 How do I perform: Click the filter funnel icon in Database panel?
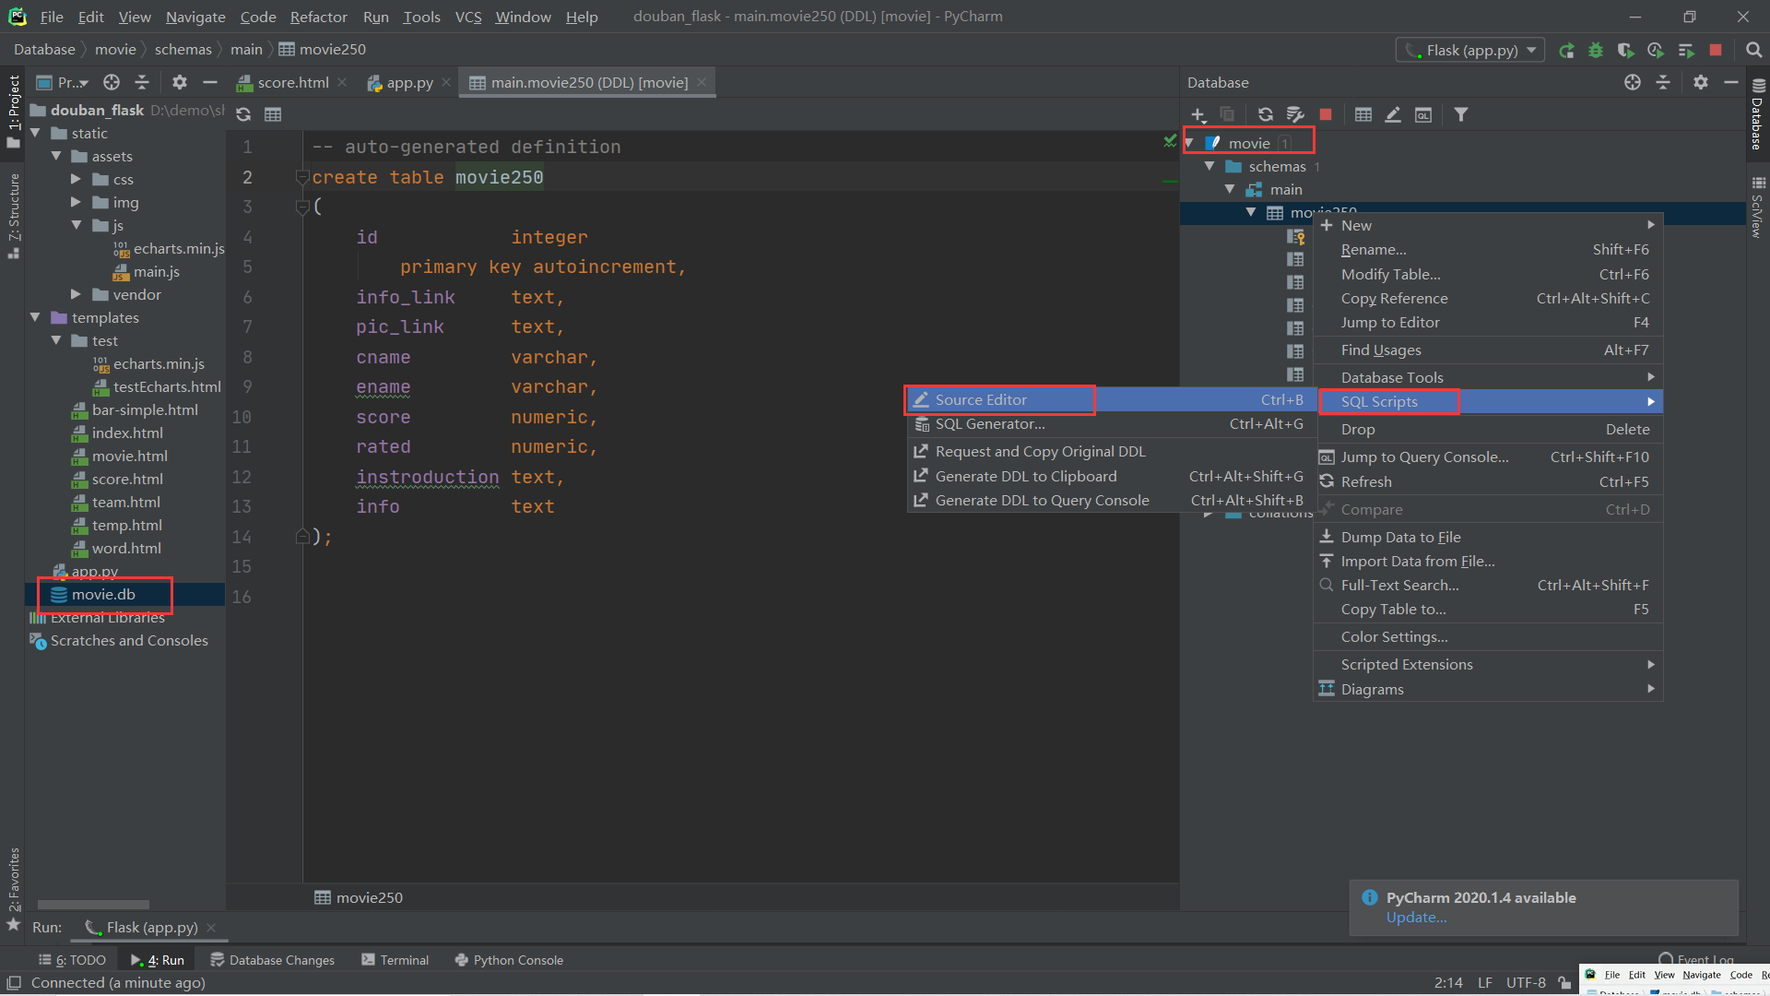point(1461,114)
